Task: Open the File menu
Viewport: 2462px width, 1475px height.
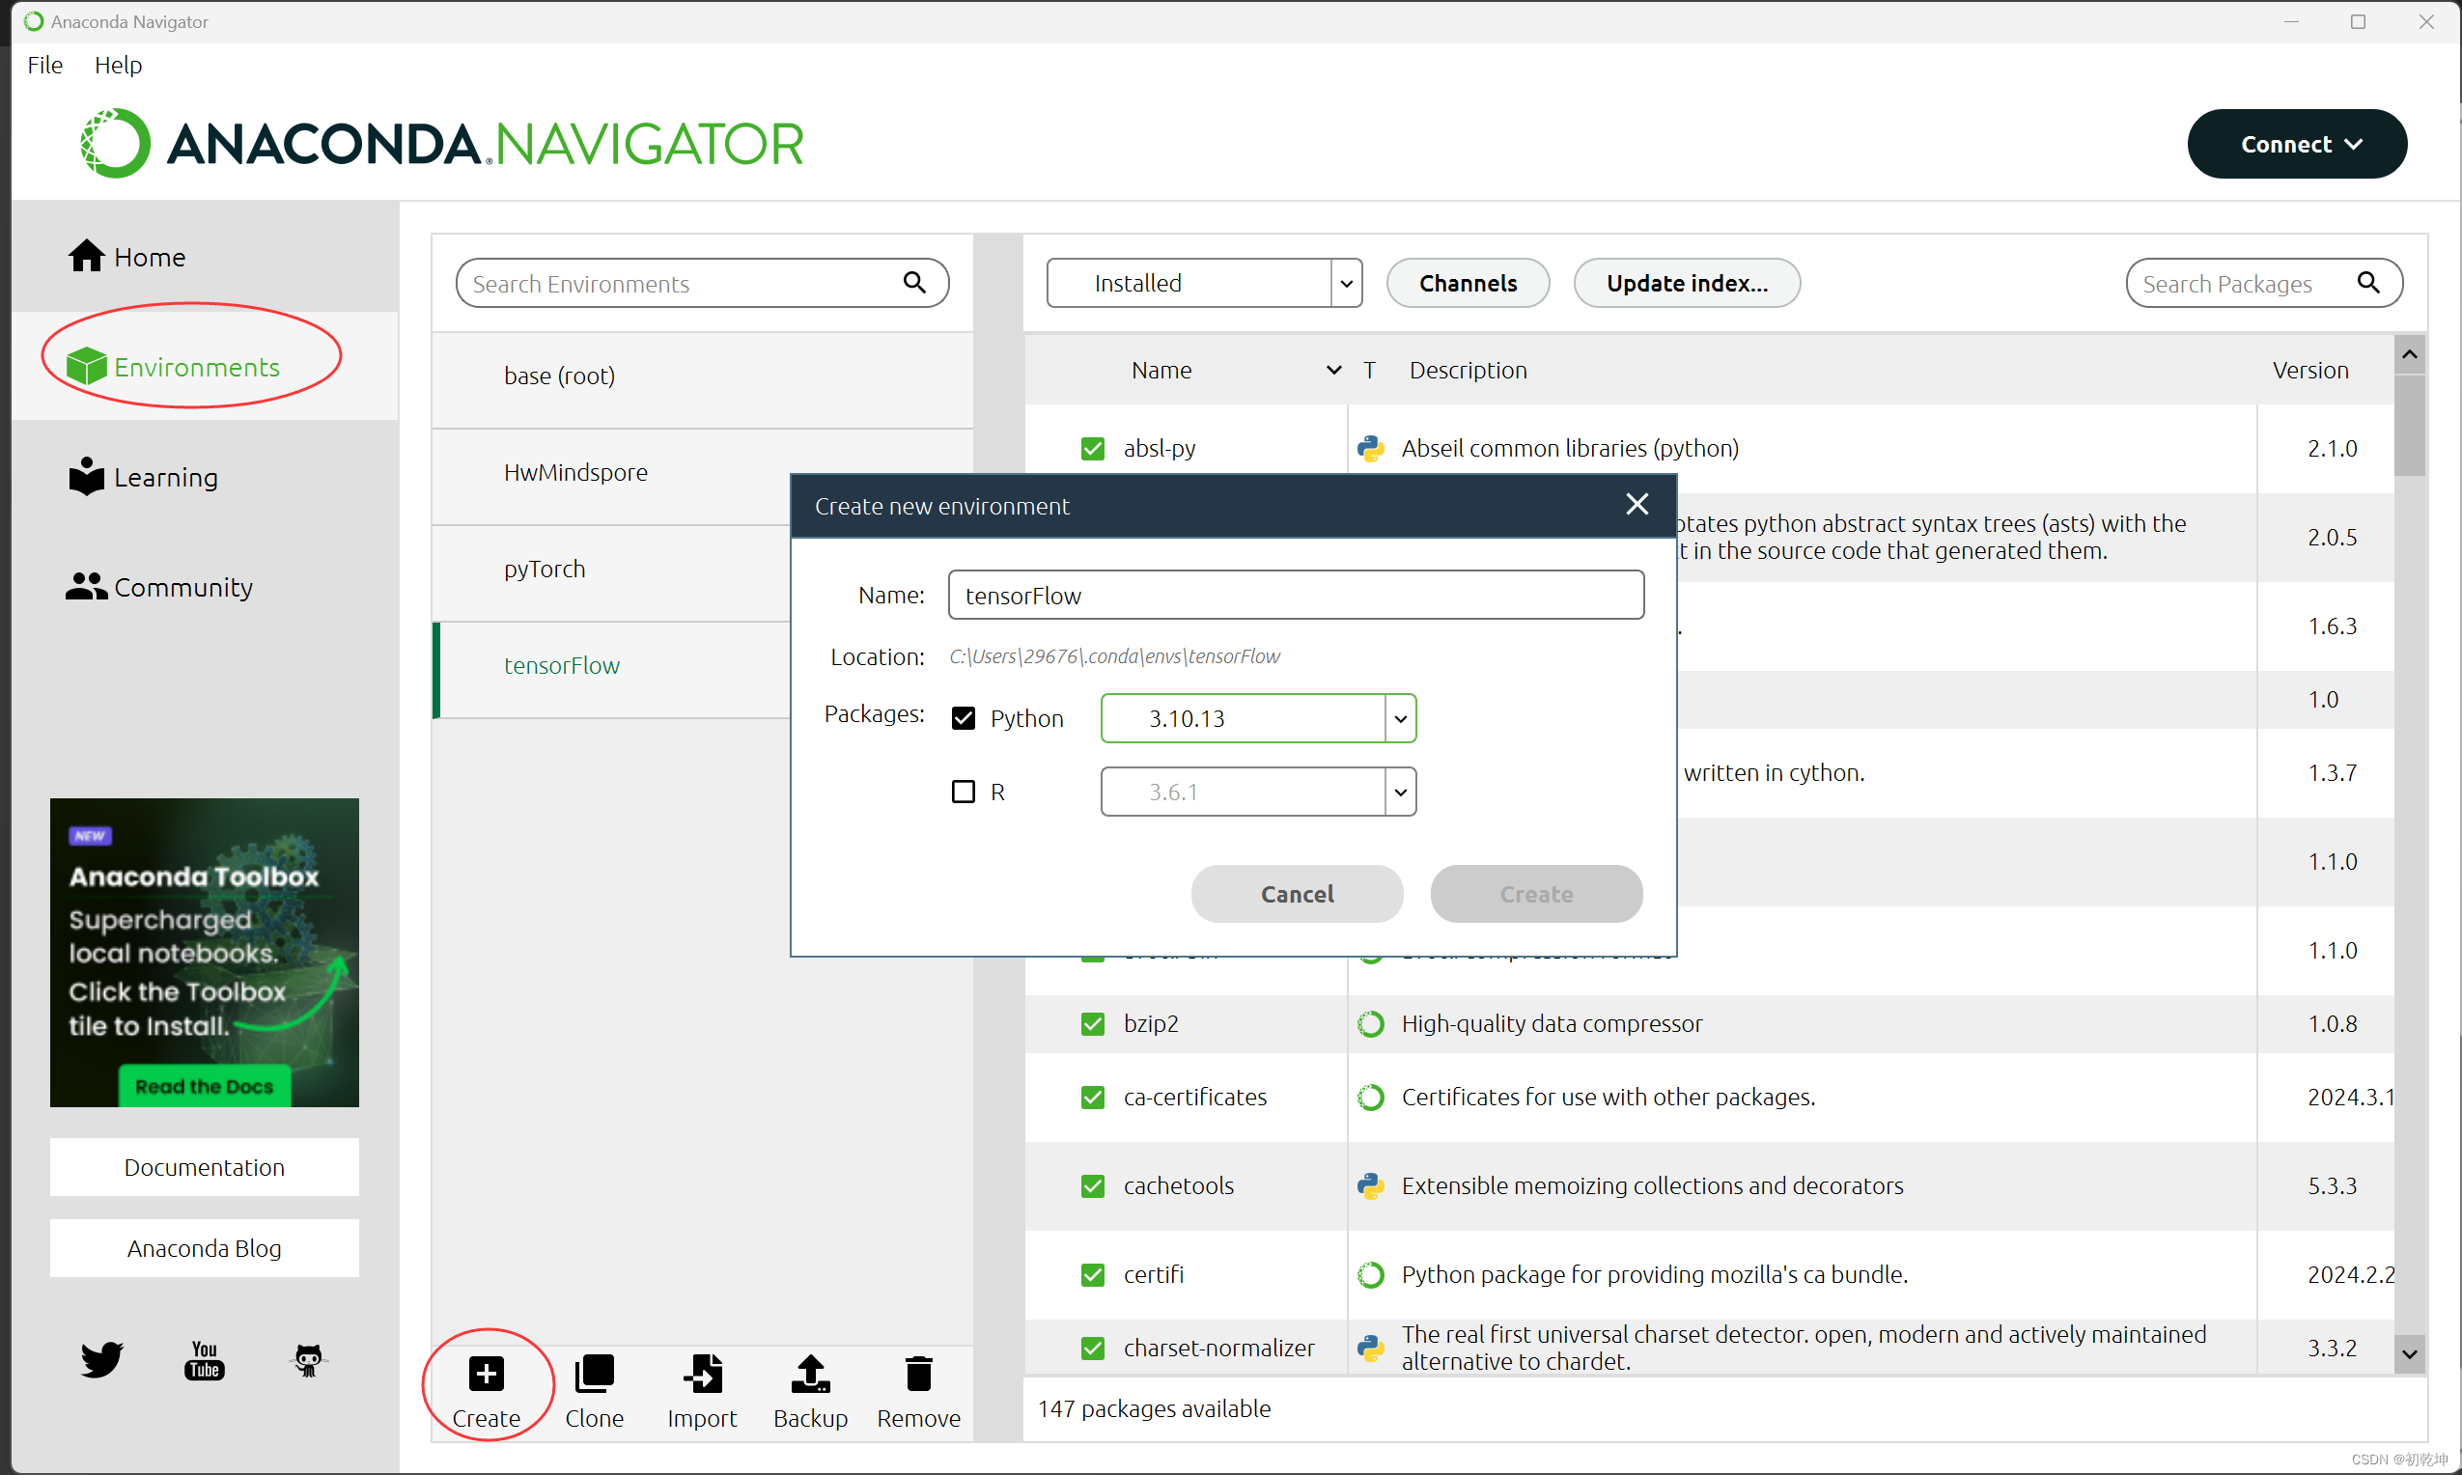Action: click(x=44, y=65)
